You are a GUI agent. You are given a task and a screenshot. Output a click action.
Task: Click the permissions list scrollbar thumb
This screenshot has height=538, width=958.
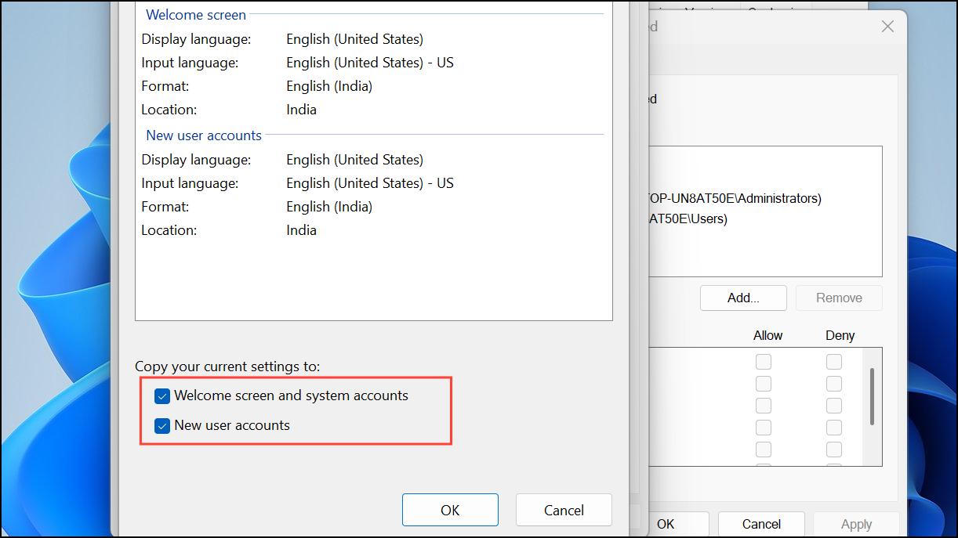(871, 394)
